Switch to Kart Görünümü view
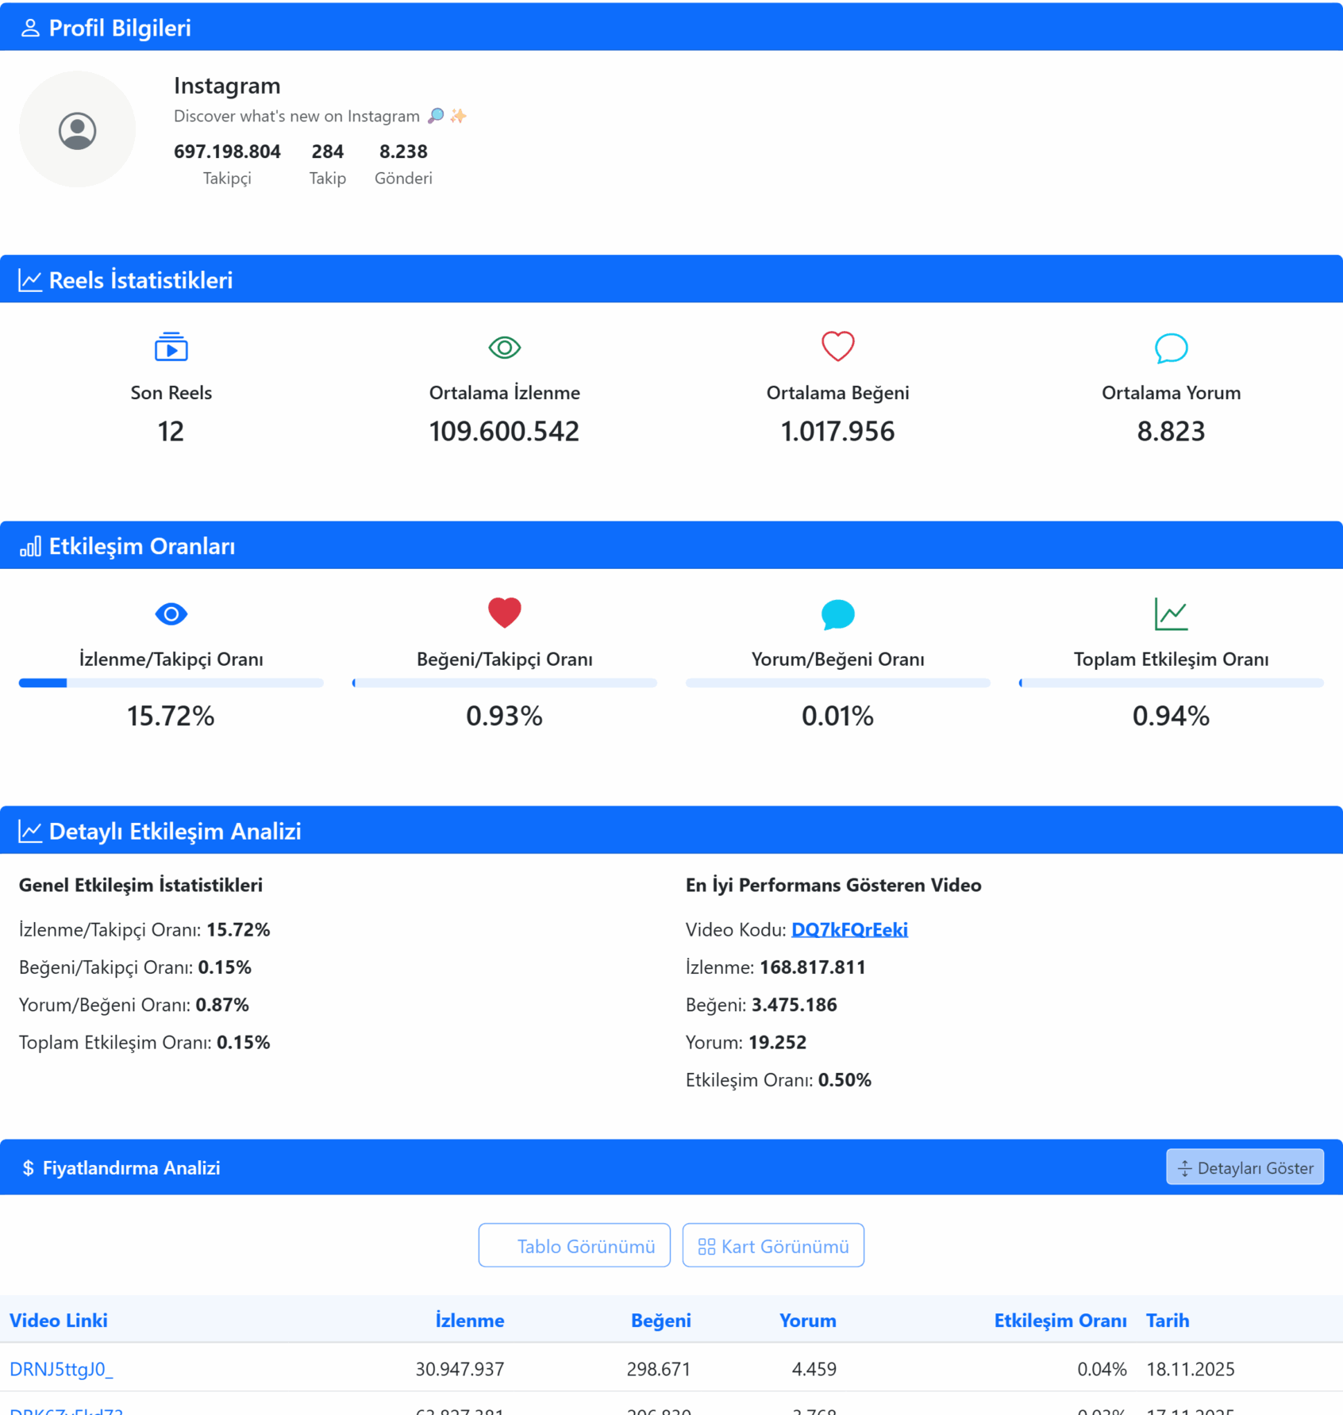The width and height of the screenshot is (1343, 1415). click(773, 1245)
